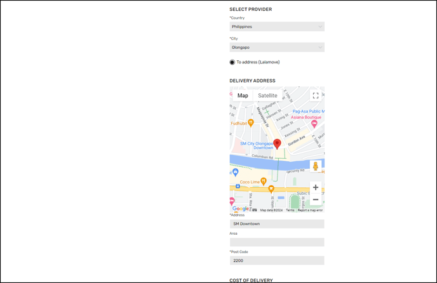Click the Coco Lime restaurant marker
Screen dimensions: 437x283
point(264,181)
